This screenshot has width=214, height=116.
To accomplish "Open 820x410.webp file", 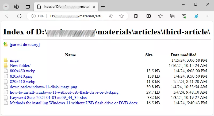I will (x=22, y=81).
